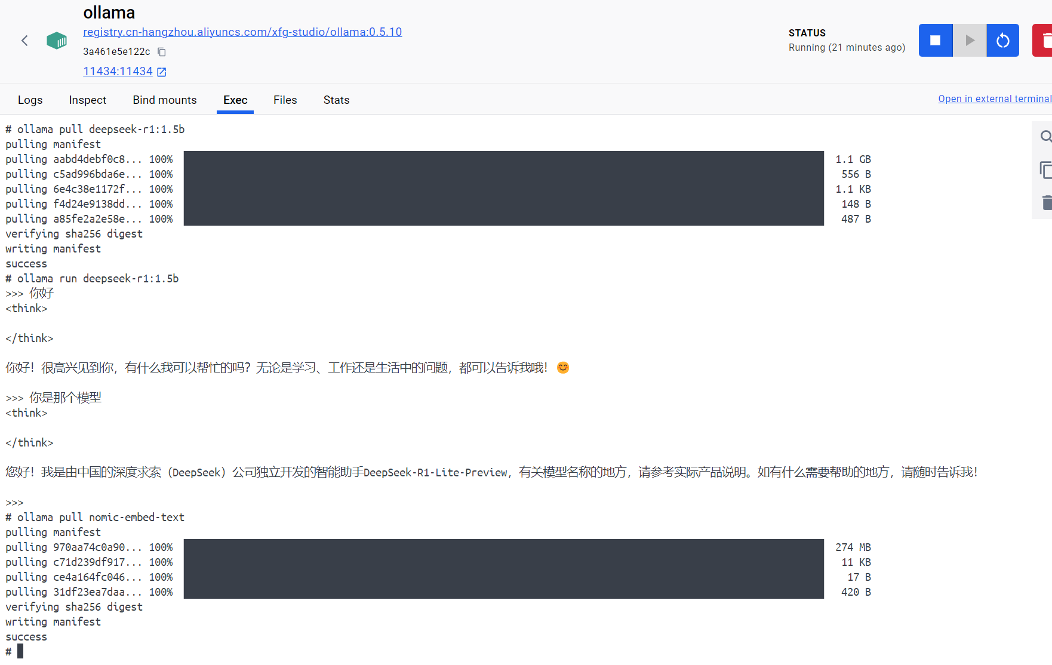The height and width of the screenshot is (665, 1052).
Task: Switch to the Logs tab
Action: [x=30, y=100]
